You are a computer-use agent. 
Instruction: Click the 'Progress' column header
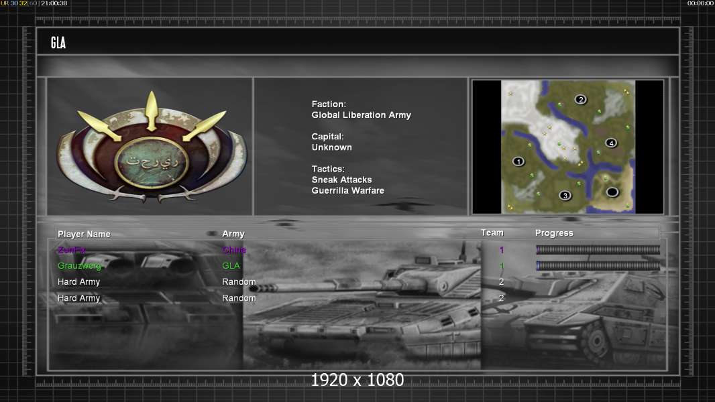554,233
